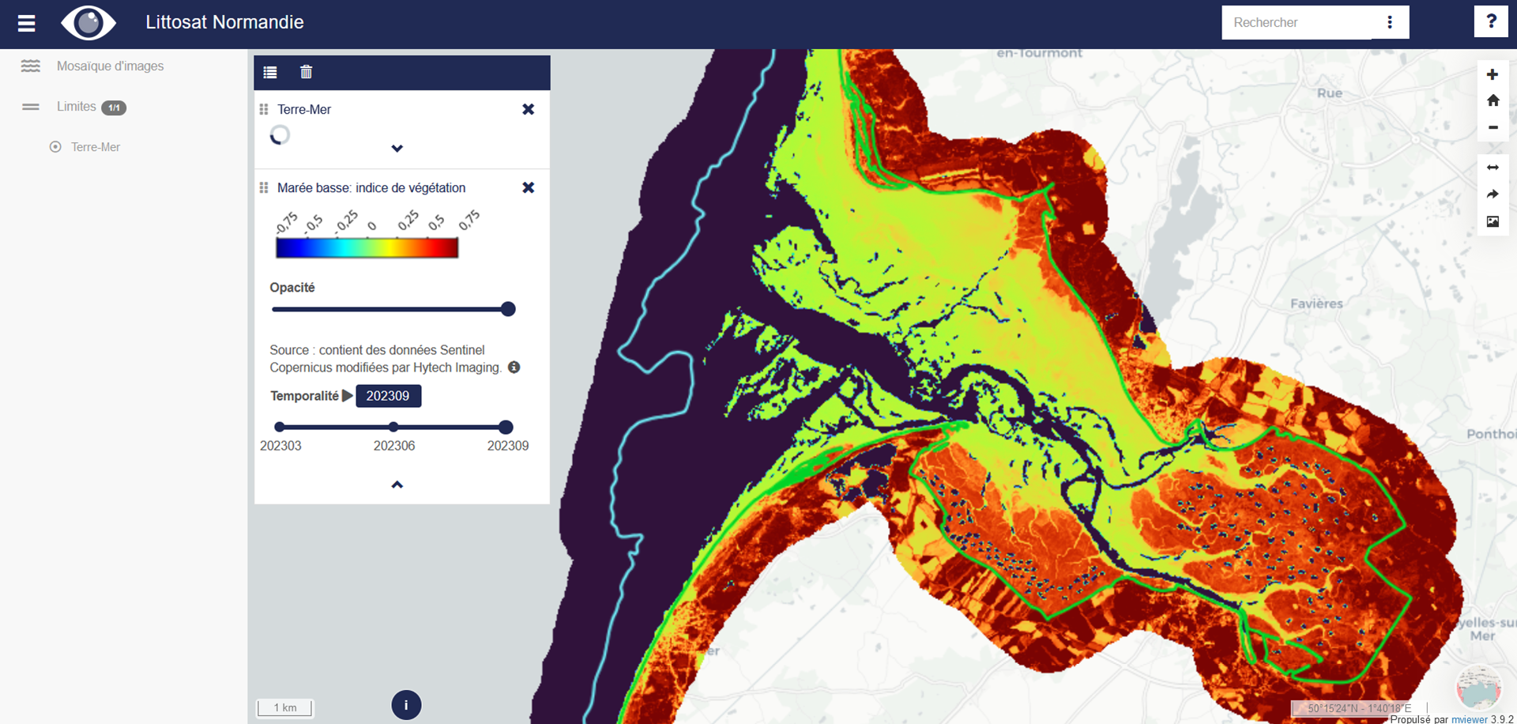Click the trash icon to remove layers

307,73
